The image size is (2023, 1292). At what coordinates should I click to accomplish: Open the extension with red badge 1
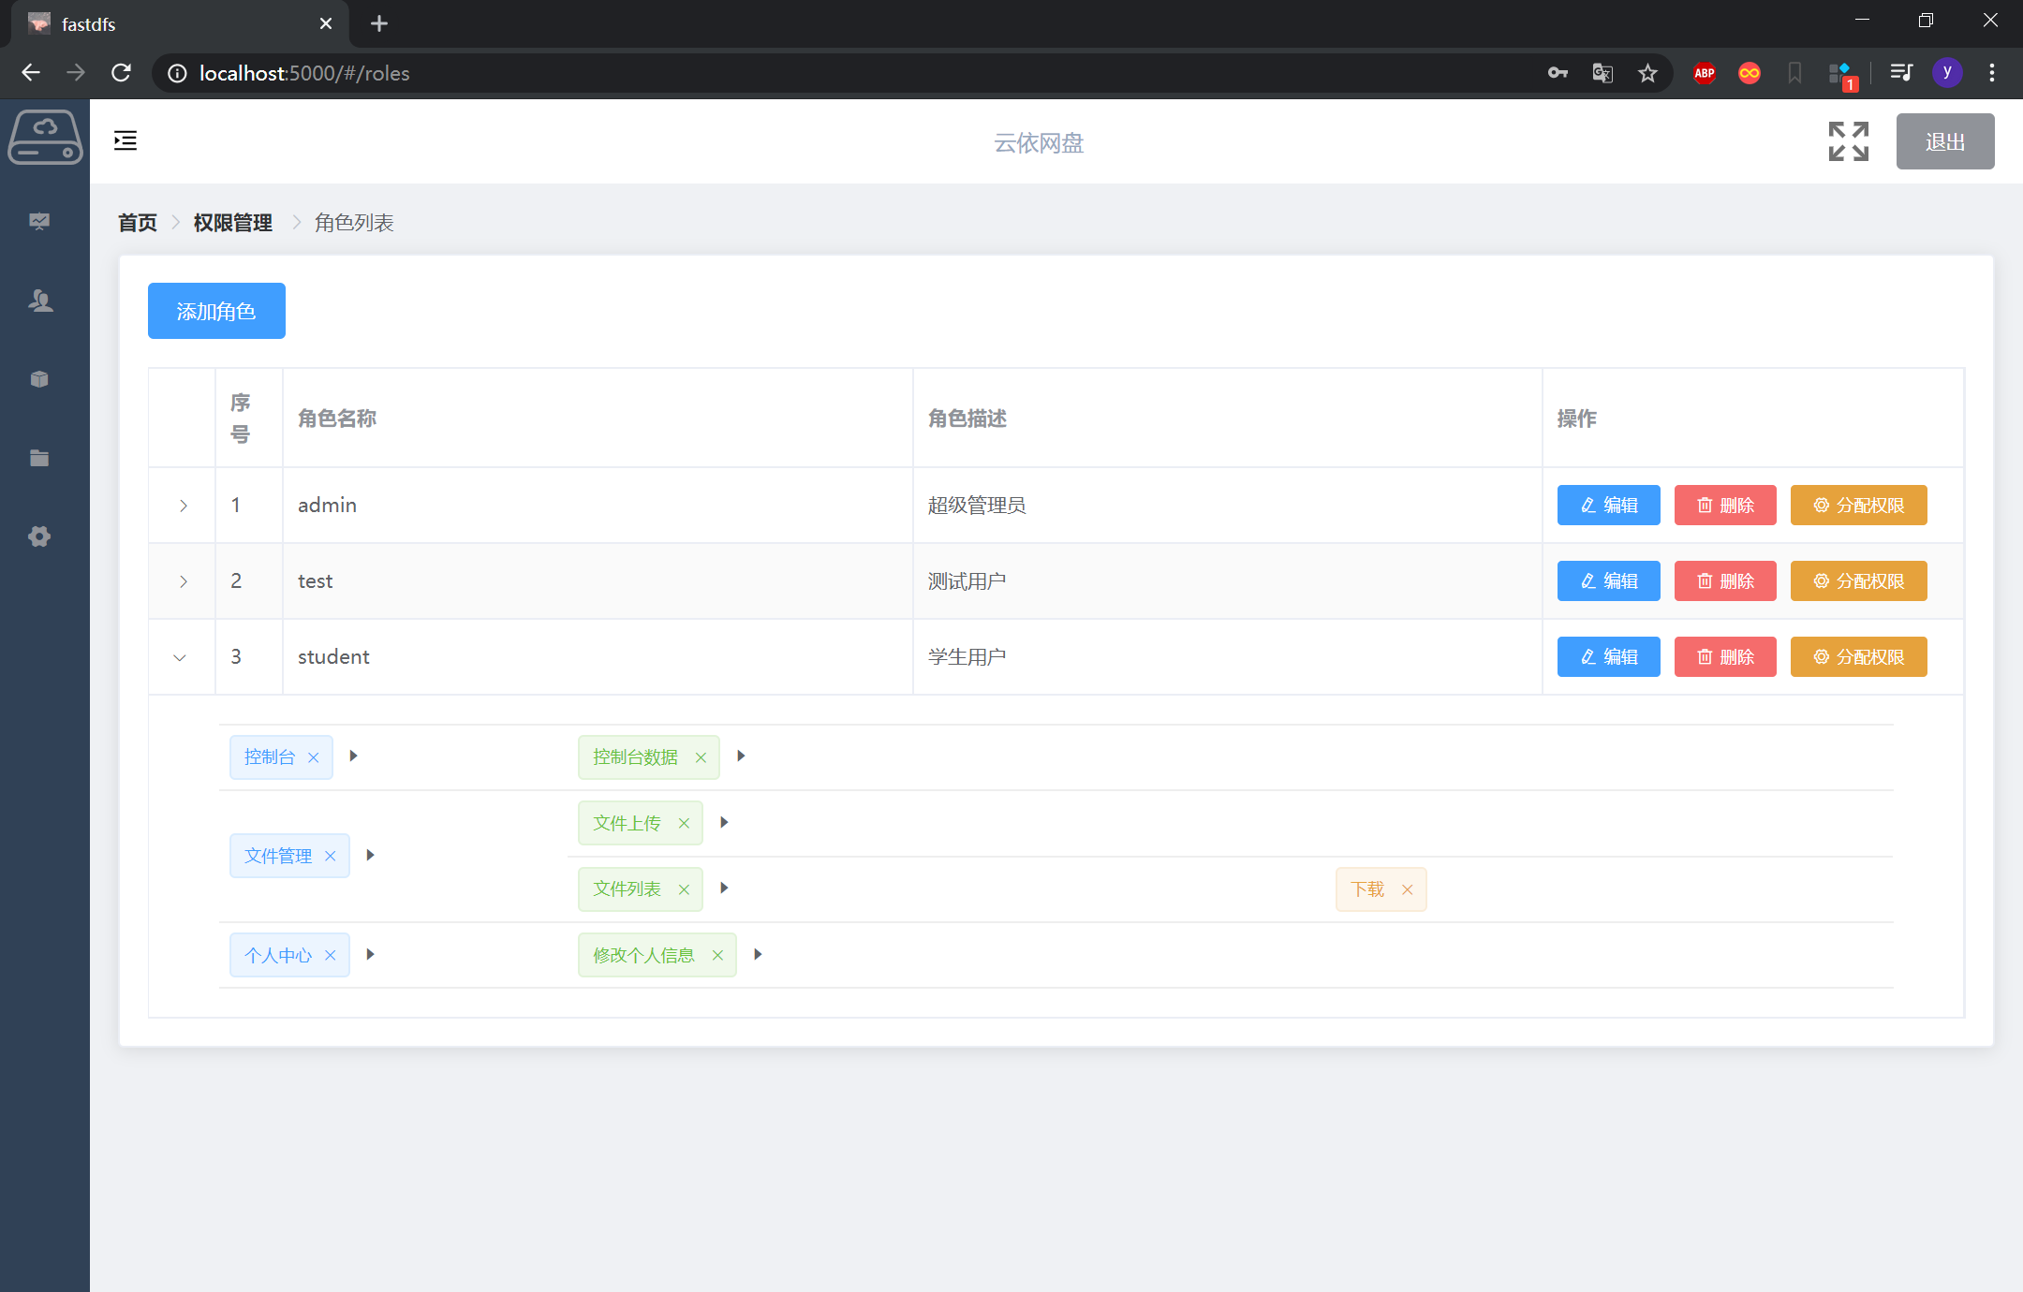click(x=1842, y=75)
